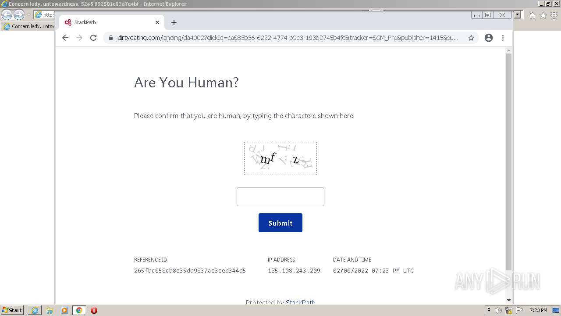Viewport: 561px width, 316px height.
Task: Open the Action Center flag icon
Action: (519, 310)
